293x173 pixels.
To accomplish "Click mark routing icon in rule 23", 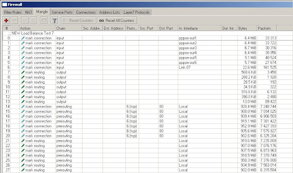I will pos(23,151).
